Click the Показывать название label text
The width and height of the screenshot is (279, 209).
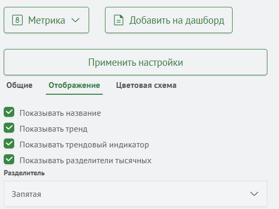point(60,113)
